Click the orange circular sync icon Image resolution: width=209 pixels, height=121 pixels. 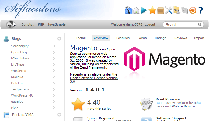(x=193, y=10)
